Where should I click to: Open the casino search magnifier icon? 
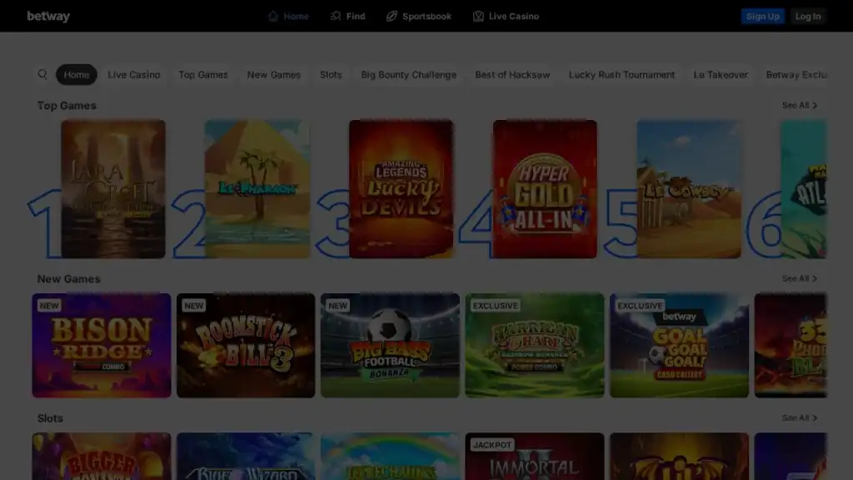(42, 74)
